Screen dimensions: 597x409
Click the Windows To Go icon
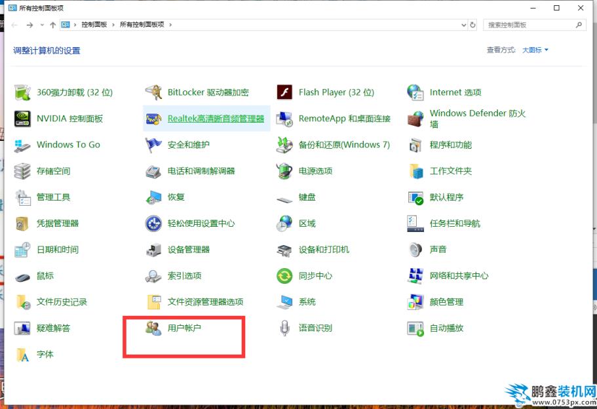coord(22,145)
